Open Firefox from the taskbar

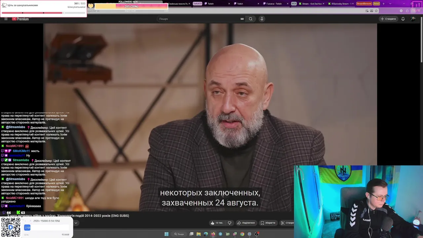(x=213, y=234)
